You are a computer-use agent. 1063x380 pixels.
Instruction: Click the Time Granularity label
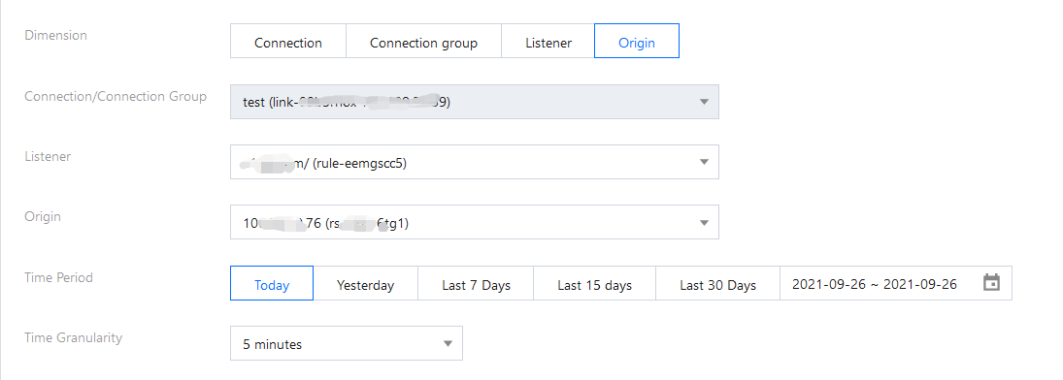click(73, 337)
